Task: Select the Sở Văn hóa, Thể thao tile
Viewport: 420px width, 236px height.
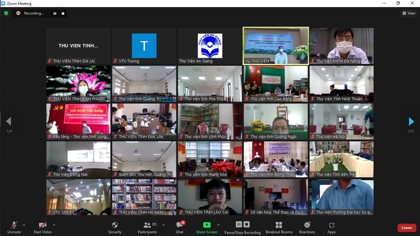Action: click(x=276, y=197)
